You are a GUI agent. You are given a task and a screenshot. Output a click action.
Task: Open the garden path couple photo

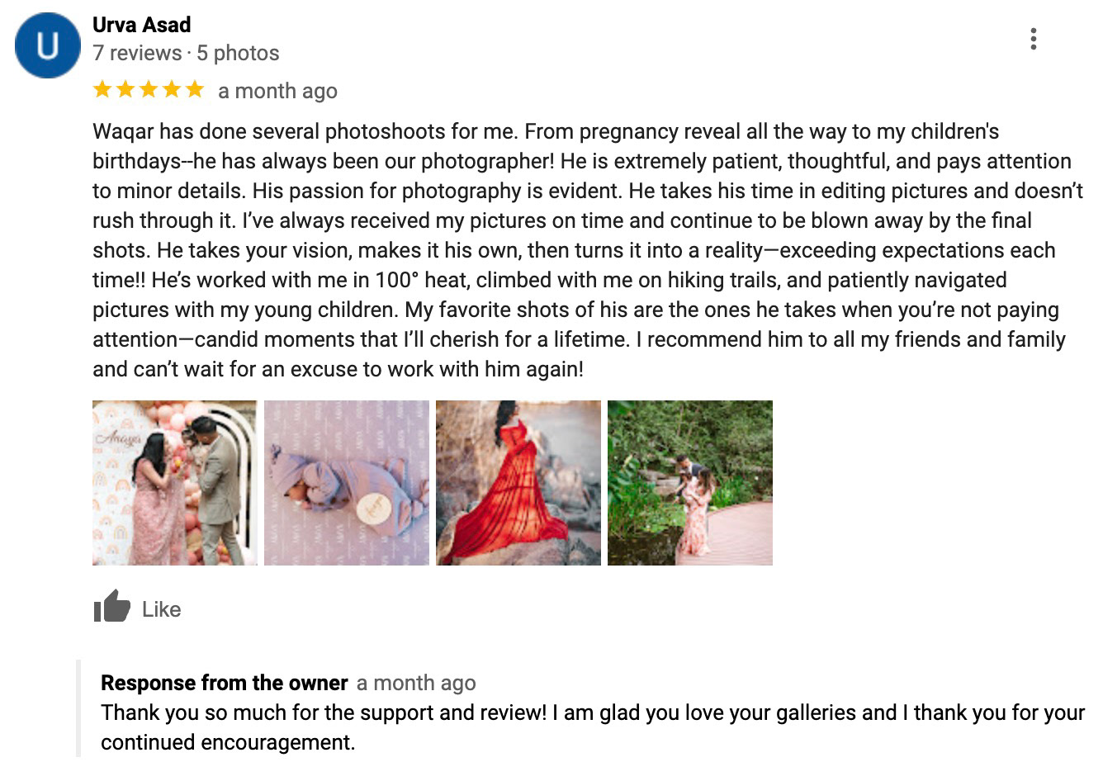click(x=690, y=483)
